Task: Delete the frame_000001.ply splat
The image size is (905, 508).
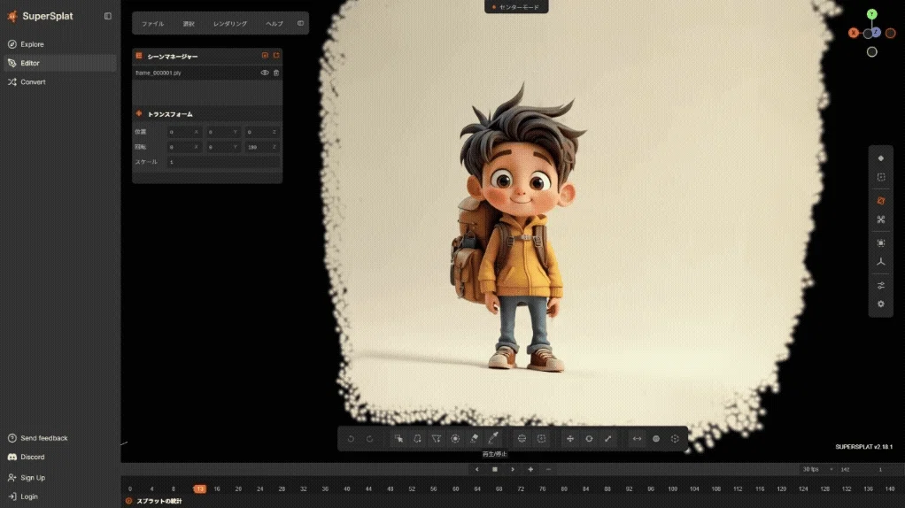Action: click(x=276, y=73)
